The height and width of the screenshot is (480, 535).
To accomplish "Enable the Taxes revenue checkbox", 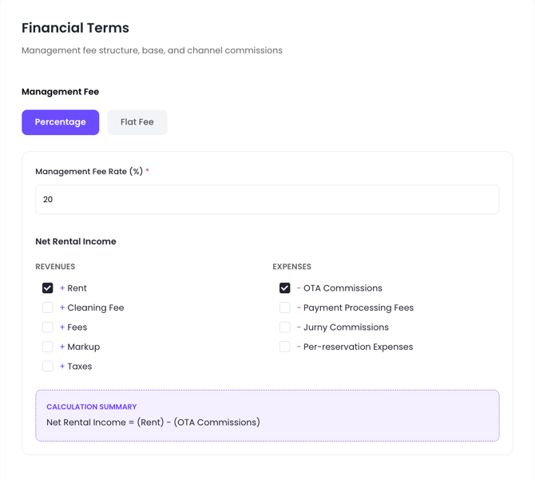I will tap(47, 366).
